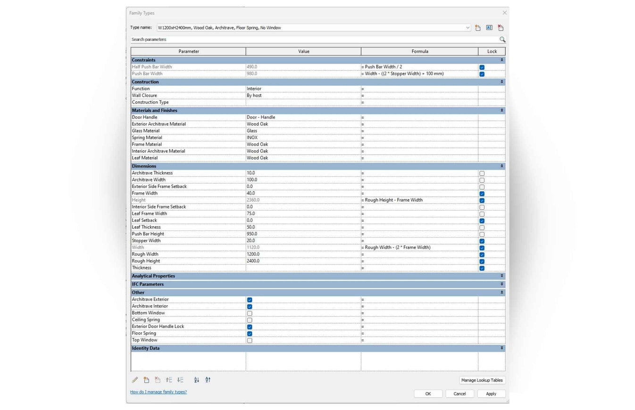635x410 pixels.
Task: Apply changes with the Apply button
Action: (x=491, y=394)
